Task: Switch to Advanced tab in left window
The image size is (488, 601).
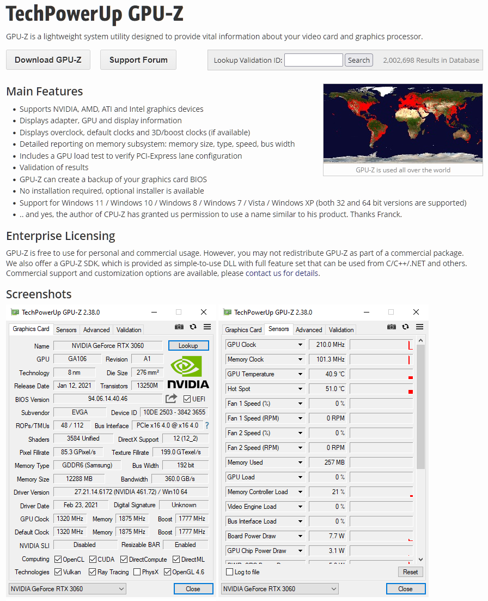Action: (96, 329)
